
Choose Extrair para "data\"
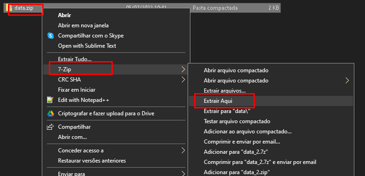pos(227,111)
